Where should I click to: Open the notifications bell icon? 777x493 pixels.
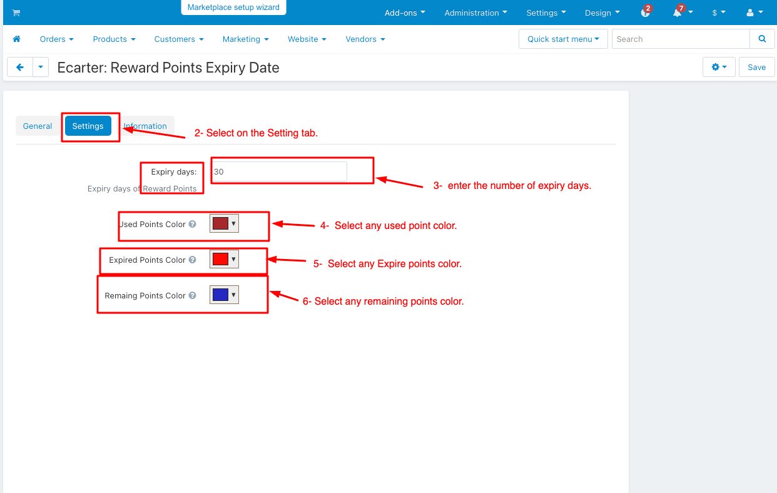[x=678, y=13]
